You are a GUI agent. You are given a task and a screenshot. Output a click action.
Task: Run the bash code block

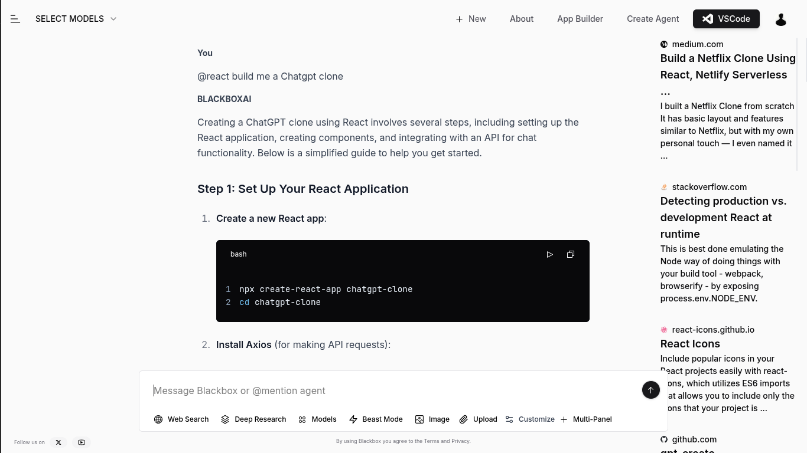549,254
